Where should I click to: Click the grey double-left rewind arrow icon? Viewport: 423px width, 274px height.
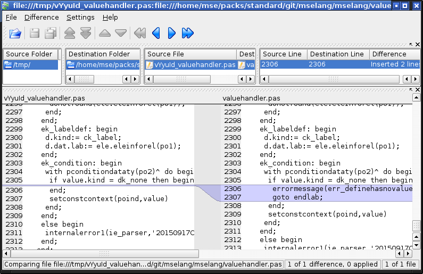pyautogui.click(x=140, y=34)
